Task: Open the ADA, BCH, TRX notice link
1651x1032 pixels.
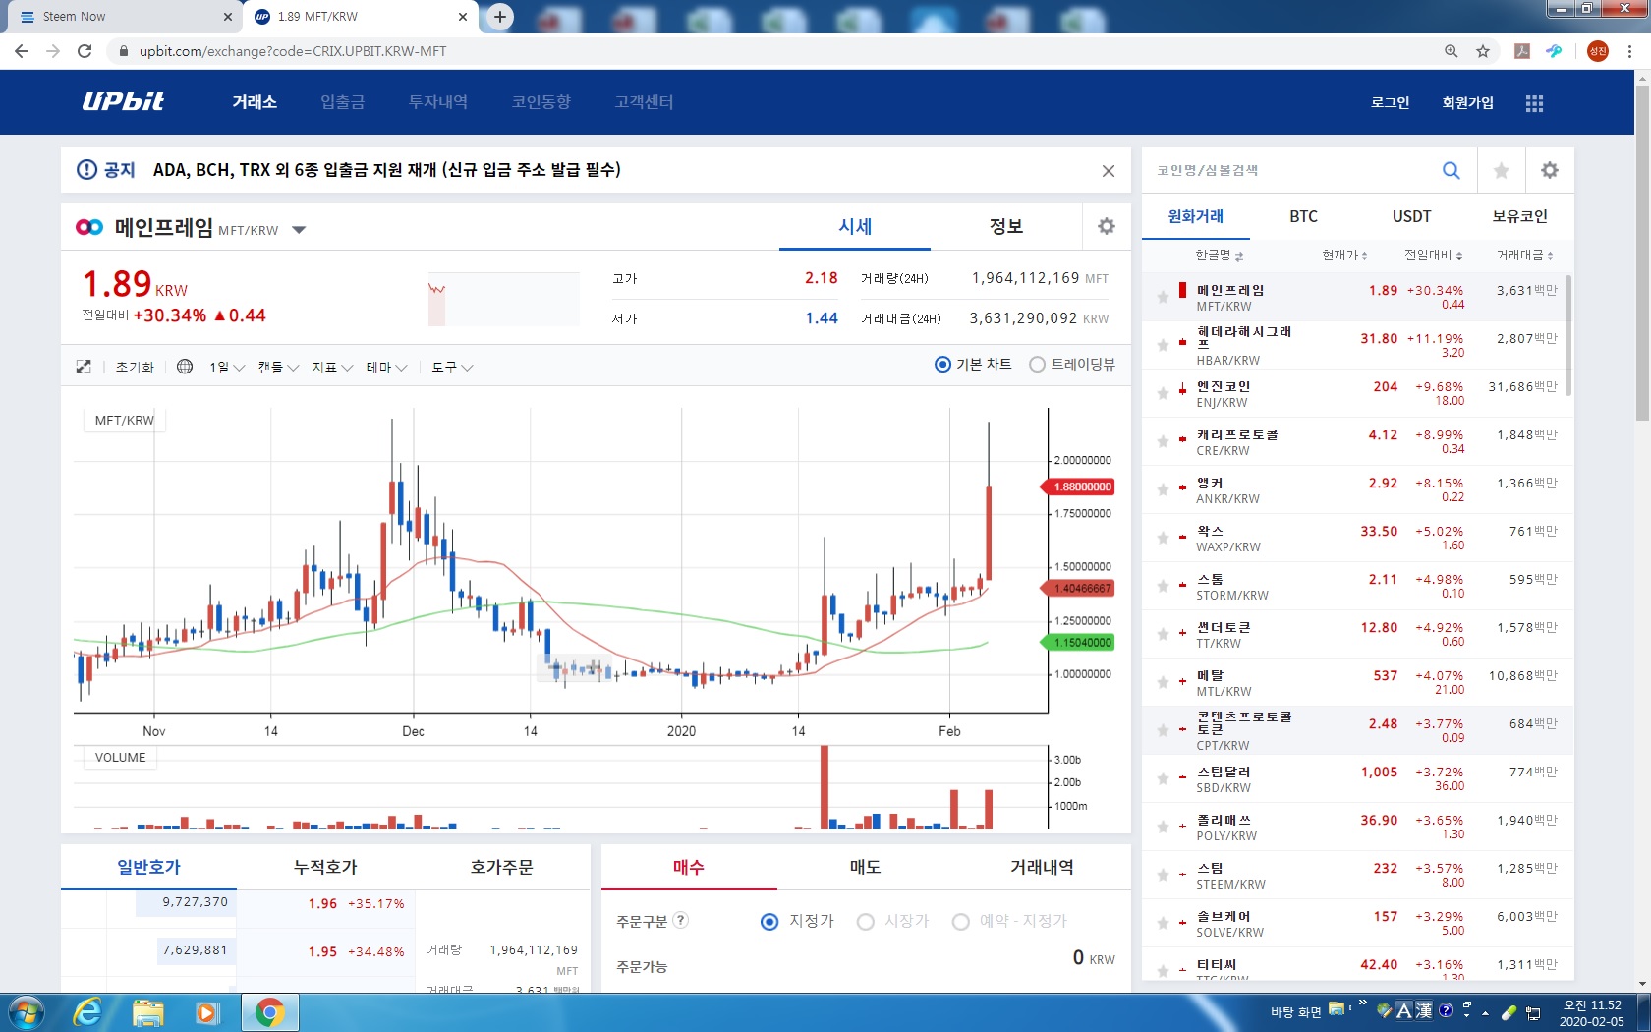Action: 386,170
